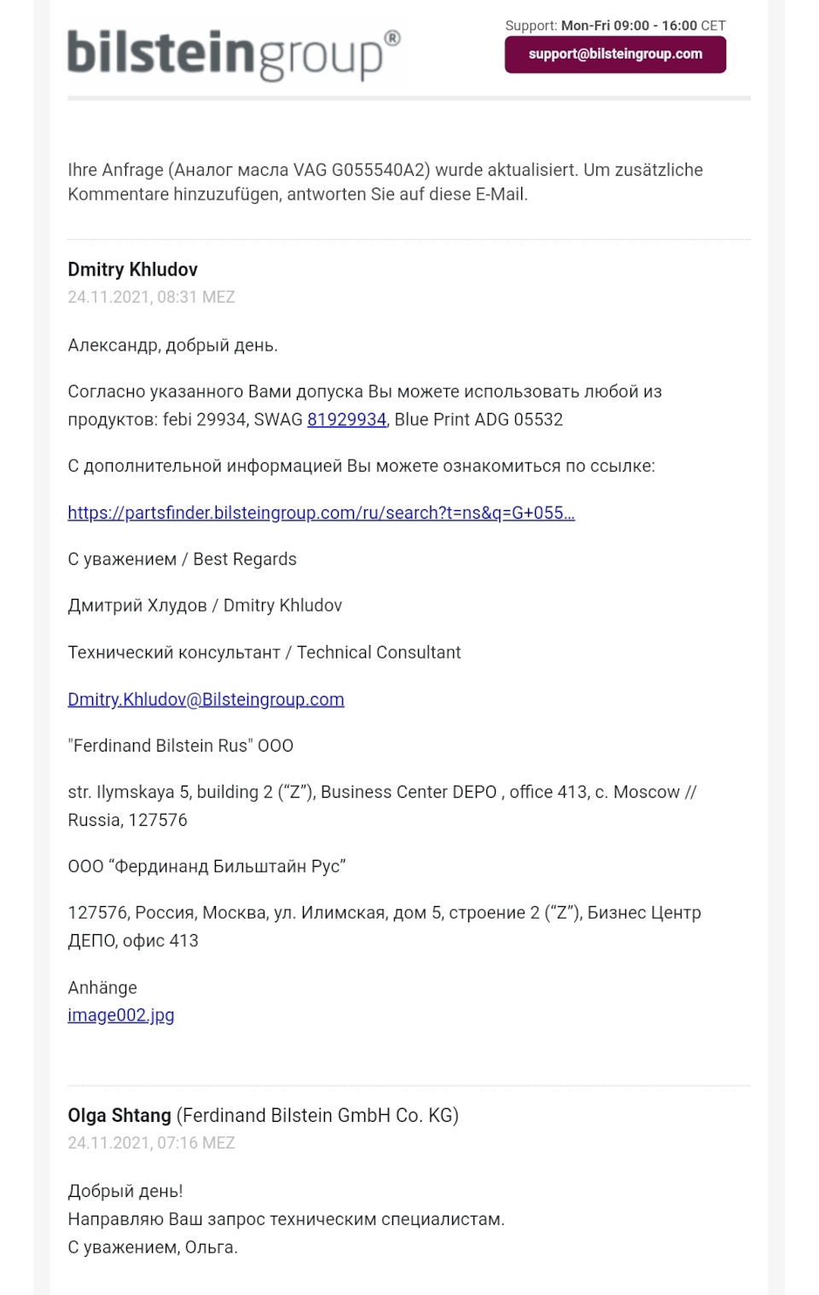Click the Ihre Anfrage request summary text
Viewport: 819px width, 1295px height.
(386, 182)
